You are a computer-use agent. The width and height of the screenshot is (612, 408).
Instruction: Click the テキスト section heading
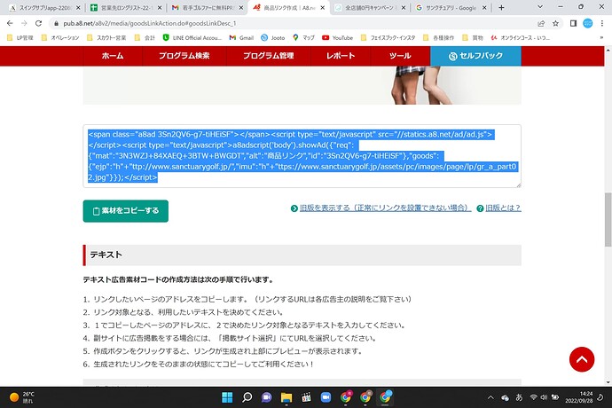click(x=106, y=255)
